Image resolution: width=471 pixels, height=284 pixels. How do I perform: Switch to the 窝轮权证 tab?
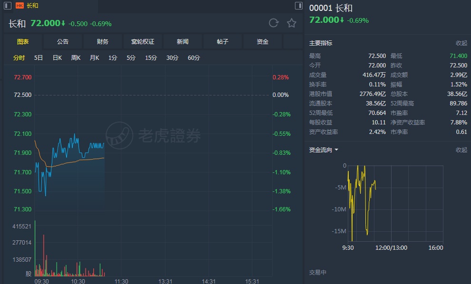143,42
